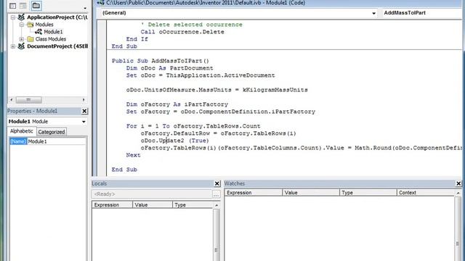Viewport: 465px width, 261px height.
Task: Click the code window title bar icon
Action: [101, 3]
